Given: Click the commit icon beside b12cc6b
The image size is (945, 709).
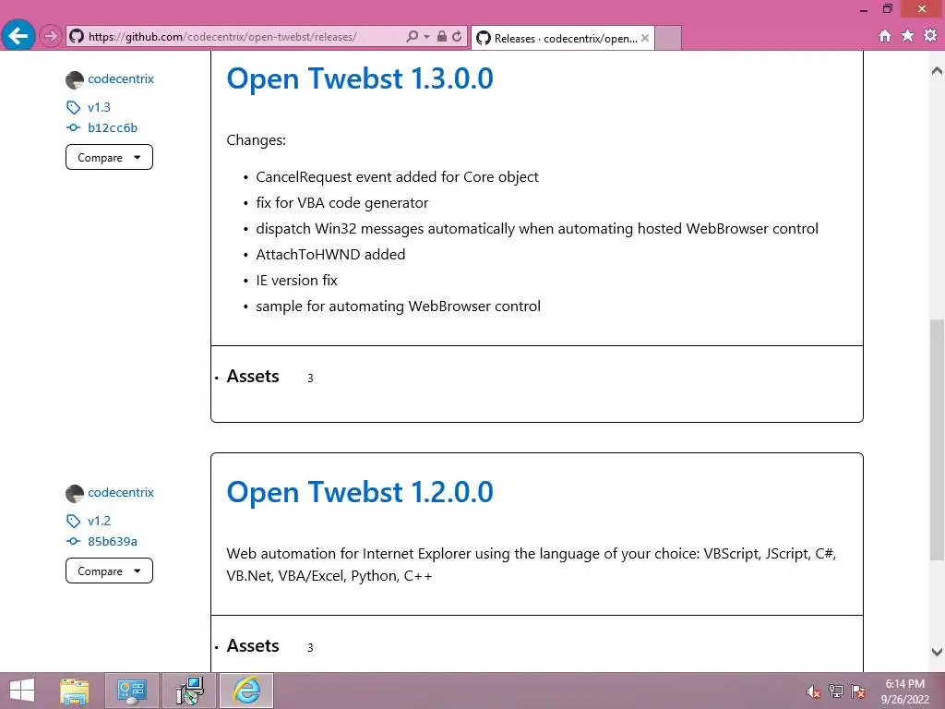Looking at the screenshot, I should pyautogui.click(x=73, y=127).
